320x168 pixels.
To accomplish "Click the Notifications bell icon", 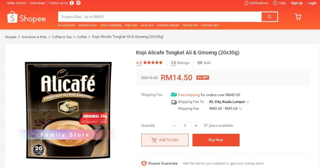I will point(246,3).
